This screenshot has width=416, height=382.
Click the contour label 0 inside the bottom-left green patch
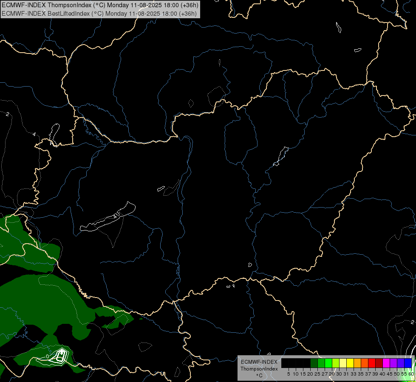click(48, 356)
